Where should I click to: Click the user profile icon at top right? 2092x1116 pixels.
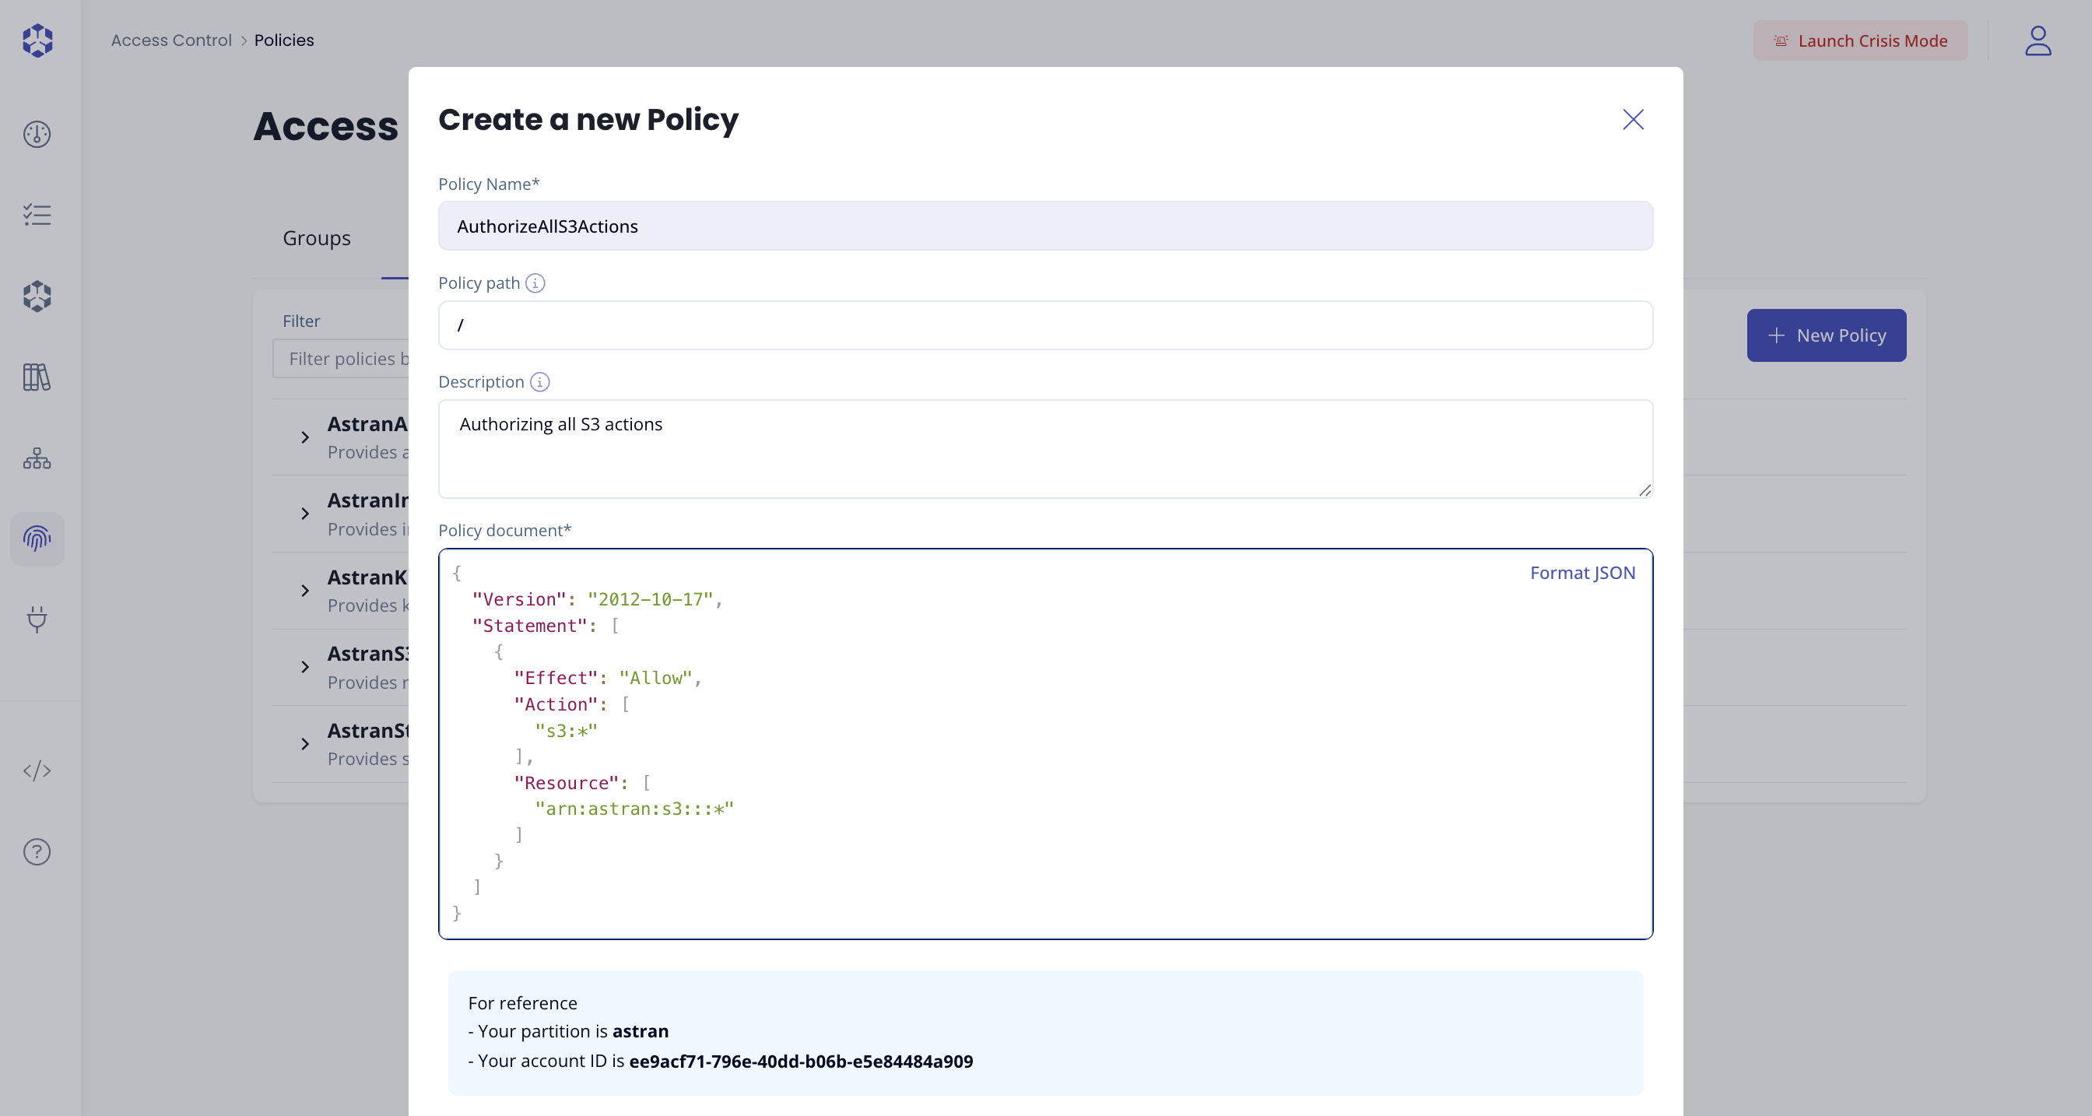coord(2038,40)
